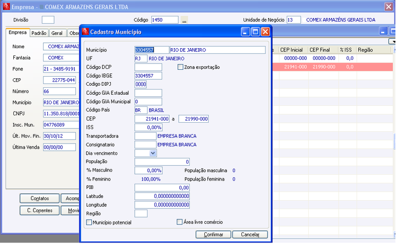Click Código País field BR
Image resolution: width=398 pixels, height=244 pixels.
coord(141,110)
